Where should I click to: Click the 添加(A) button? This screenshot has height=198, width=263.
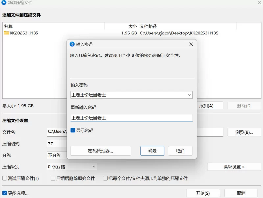(210, 106)
